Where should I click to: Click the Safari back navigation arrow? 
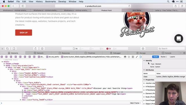[13, 6]
